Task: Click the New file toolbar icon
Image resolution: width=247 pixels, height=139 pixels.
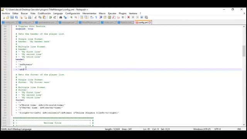Action: tap(3, 17)
